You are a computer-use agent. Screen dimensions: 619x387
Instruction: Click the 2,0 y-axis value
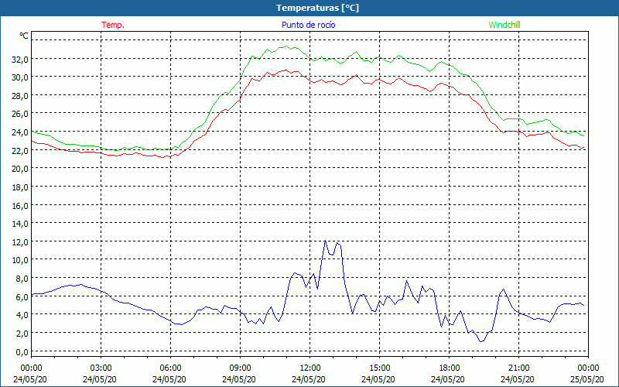click(22, 334)
